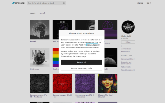Open the violetcold.com link

(x=126, y=49)
